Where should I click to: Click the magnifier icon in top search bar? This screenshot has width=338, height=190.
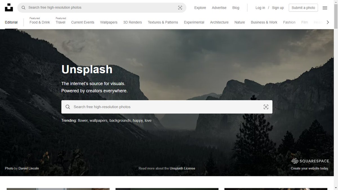point(23,8)
